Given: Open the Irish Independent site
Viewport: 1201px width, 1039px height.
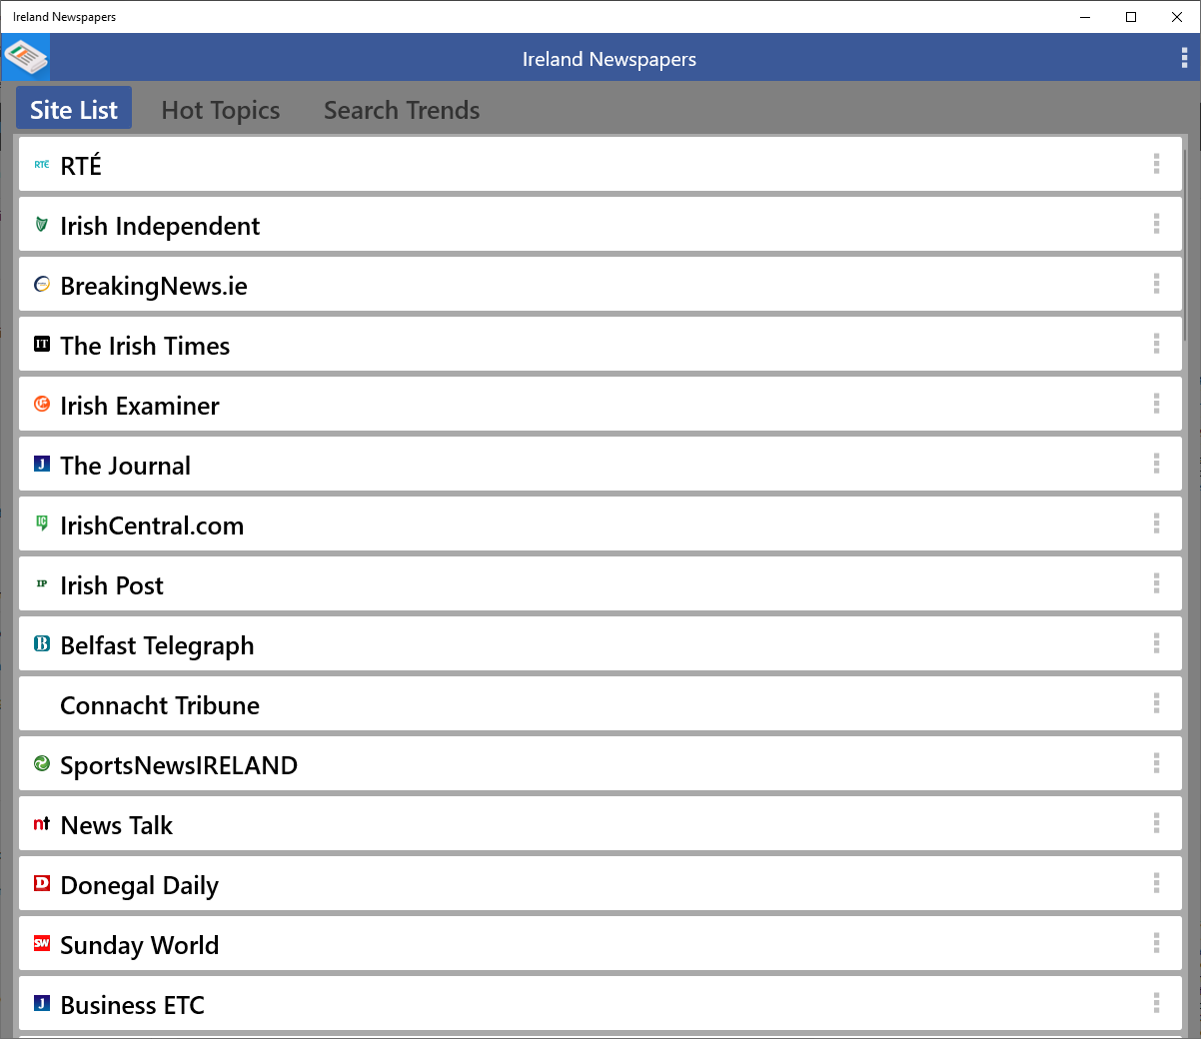Looking at the screenshot, I should pos(600,224).
